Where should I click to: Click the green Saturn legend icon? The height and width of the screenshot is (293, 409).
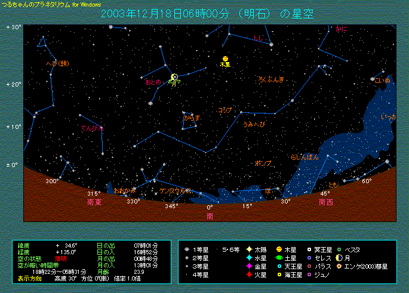pos(279,258)
